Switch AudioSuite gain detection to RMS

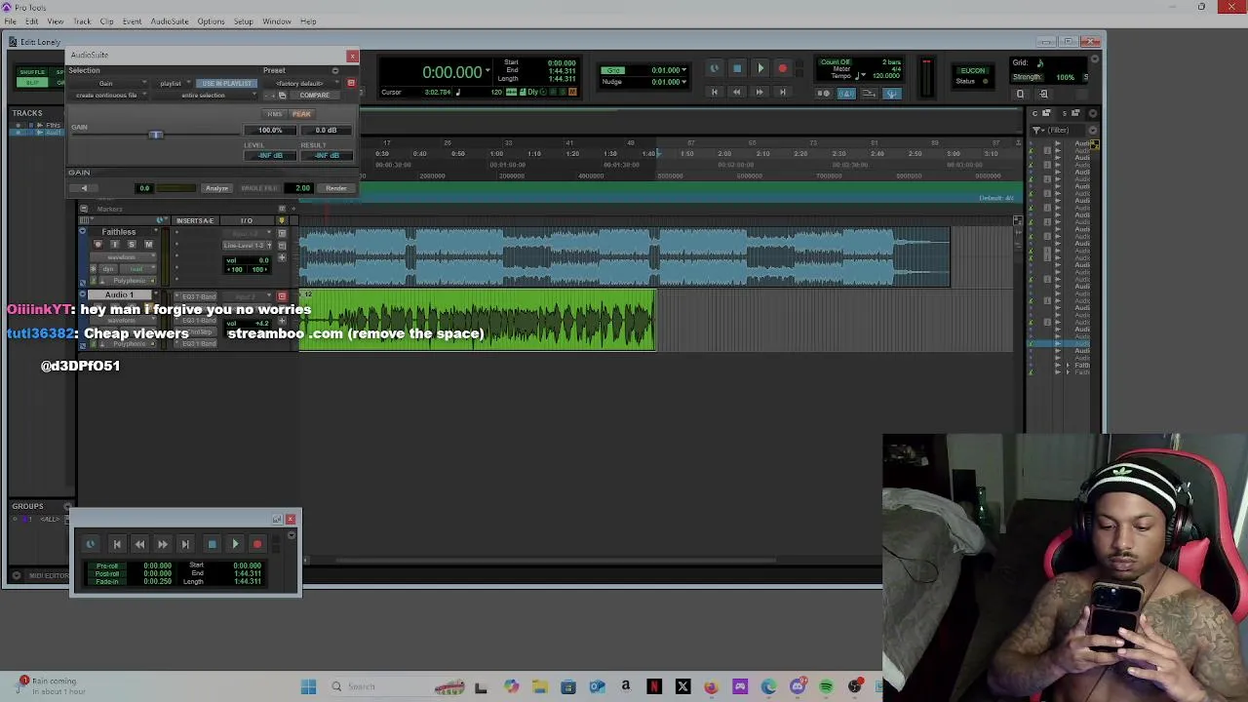coord(275,114)
